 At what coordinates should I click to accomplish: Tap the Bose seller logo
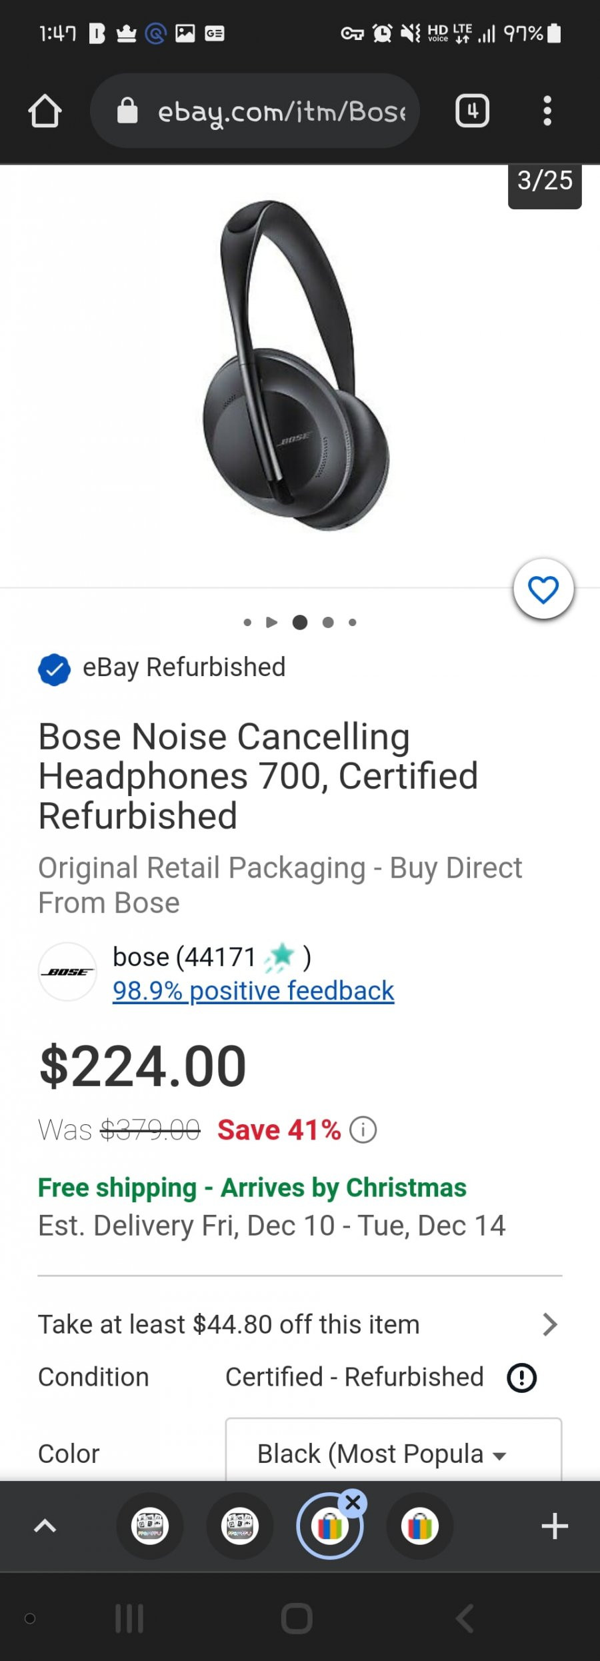(x=67, y=972)
